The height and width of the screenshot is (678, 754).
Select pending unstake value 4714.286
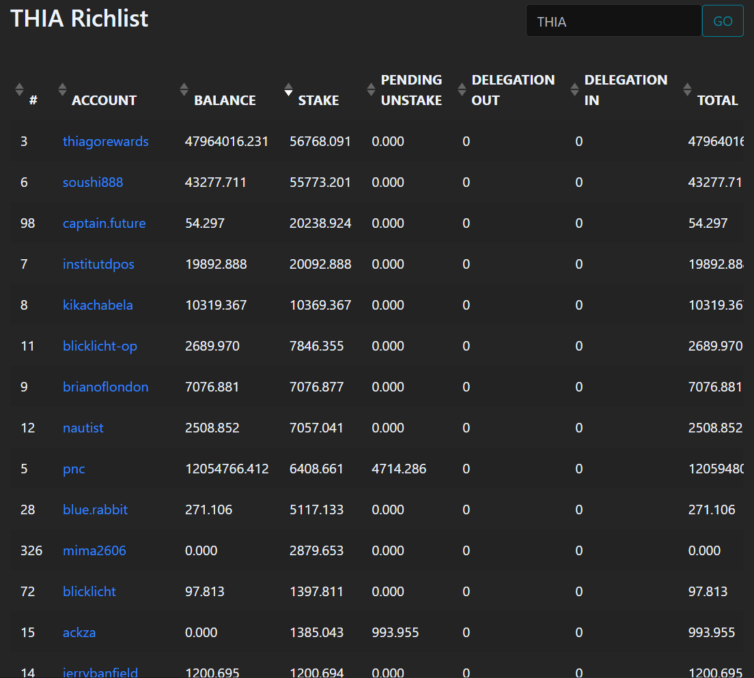pos(399,469)
